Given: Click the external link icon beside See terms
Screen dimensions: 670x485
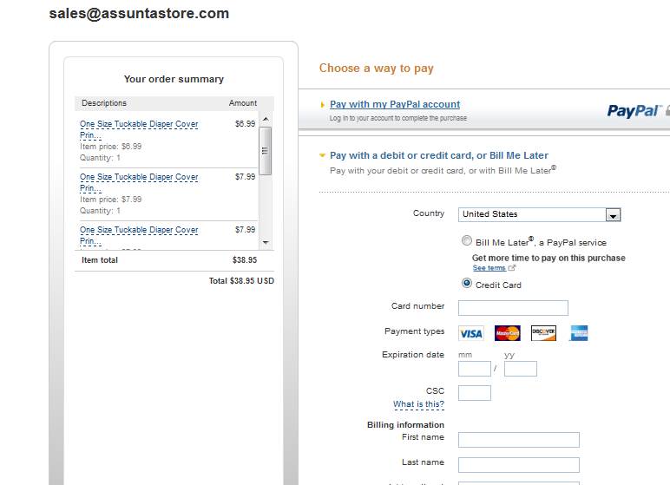Looking at the screenshot, I should (x=512, y=268).
